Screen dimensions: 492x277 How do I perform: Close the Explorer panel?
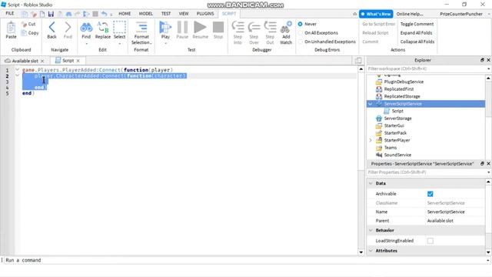(488, 60)
